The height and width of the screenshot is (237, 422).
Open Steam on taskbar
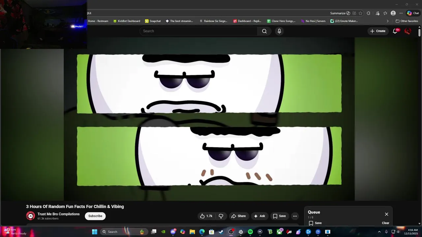(221, 232)
